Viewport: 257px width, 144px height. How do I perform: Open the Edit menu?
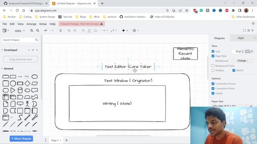(x=12, y=24)
